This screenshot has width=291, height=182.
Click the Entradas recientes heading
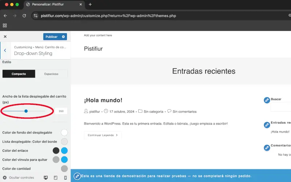[204, 71]
